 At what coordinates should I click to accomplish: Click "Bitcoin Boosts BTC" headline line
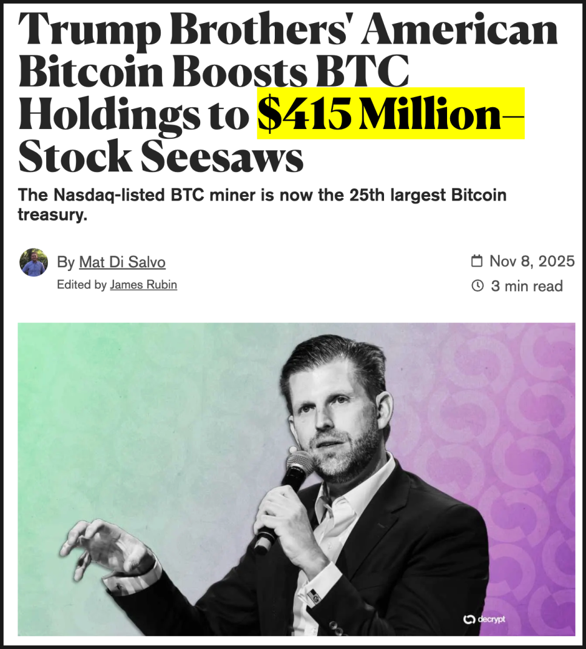point(214,71)
